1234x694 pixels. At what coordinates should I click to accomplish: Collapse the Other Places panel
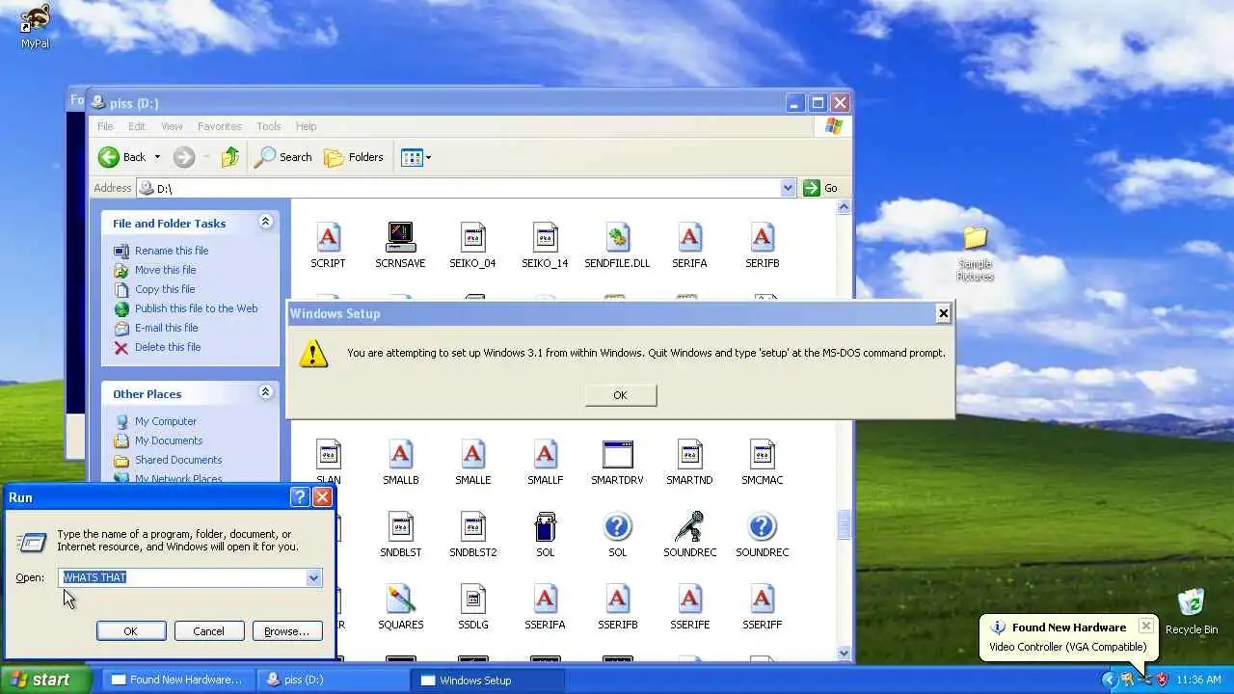tap(265, 392)
